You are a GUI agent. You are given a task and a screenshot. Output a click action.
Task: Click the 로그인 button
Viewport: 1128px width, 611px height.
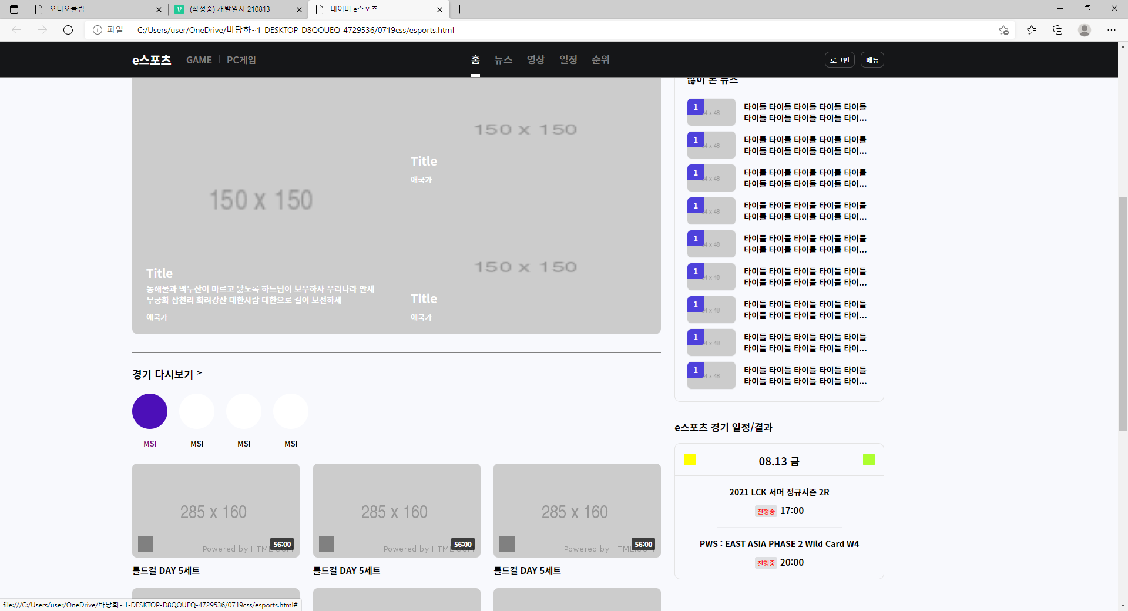pos(840,60)
